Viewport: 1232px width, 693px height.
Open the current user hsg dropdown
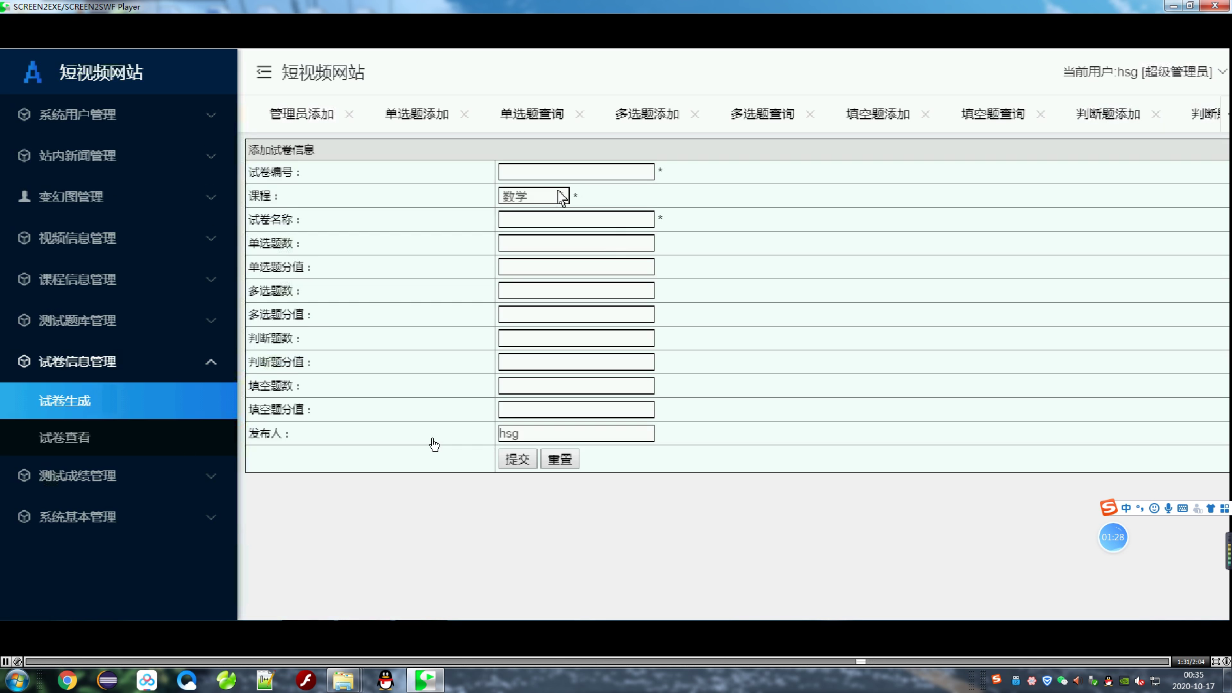(x=1145, y=72)
